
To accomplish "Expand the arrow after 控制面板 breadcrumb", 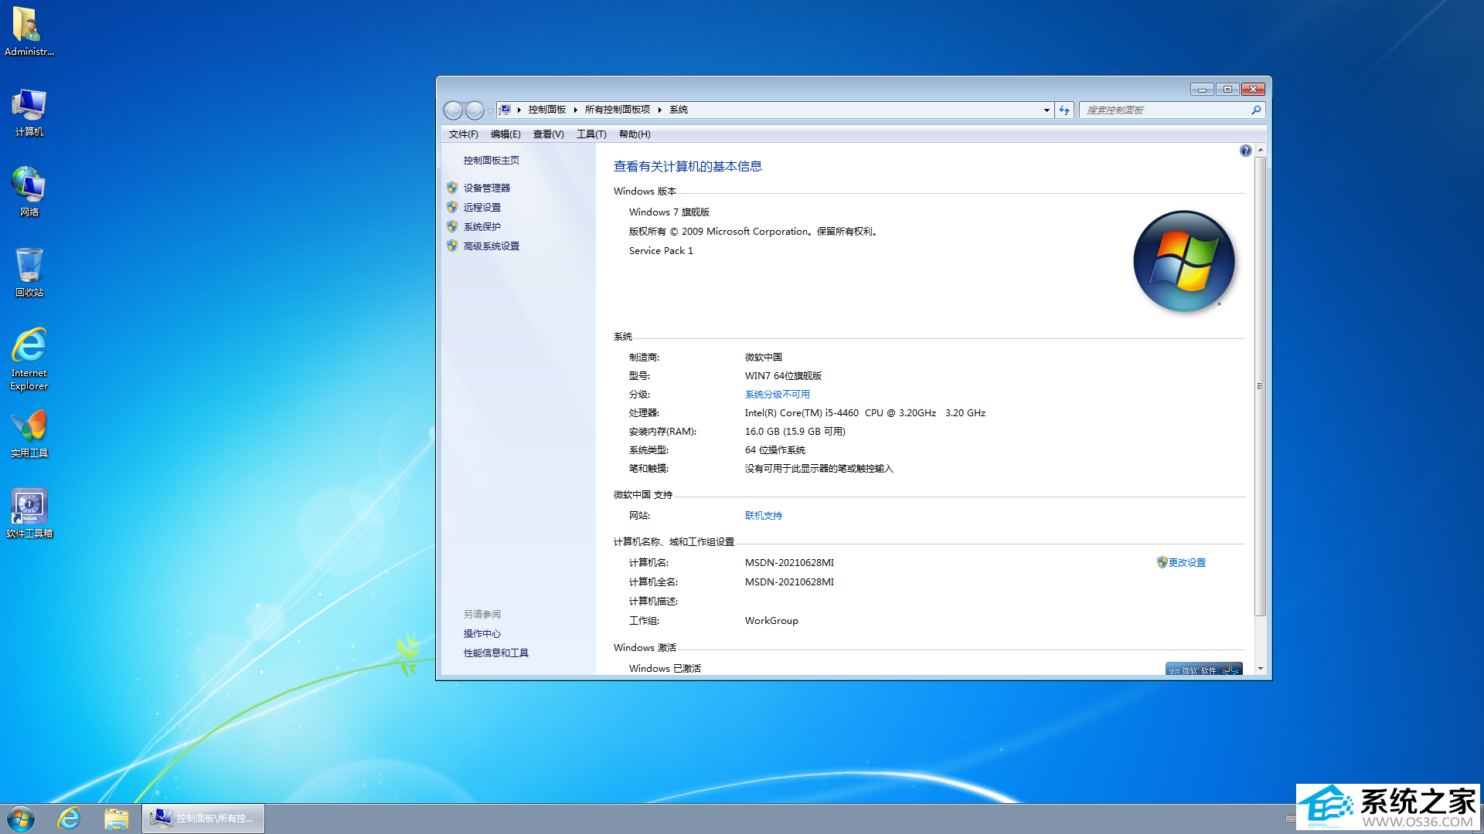I will pyautogui.click(x=576, y=110).
